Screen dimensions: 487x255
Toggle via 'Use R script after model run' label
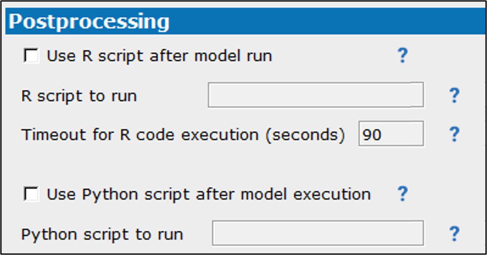(x=159, y=56)
